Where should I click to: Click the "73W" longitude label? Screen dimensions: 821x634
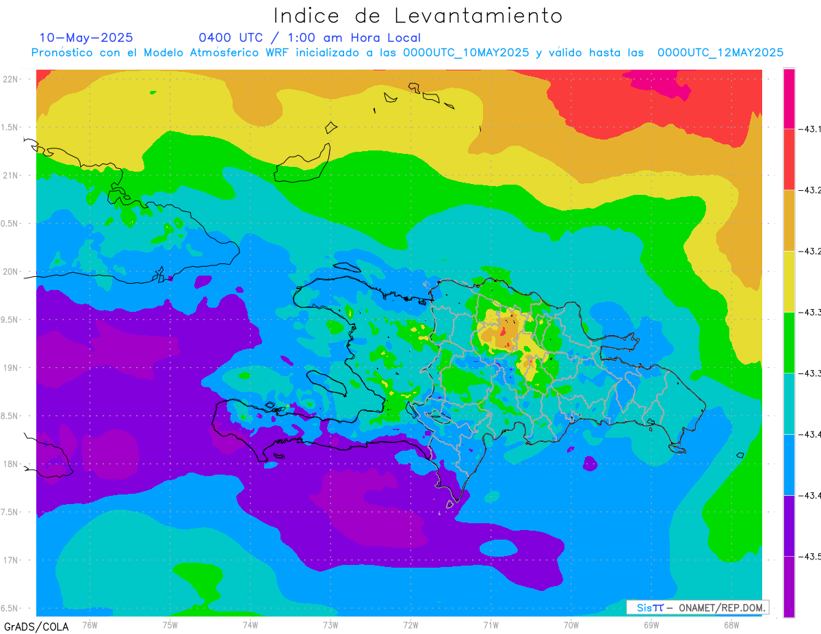(x=330, y=624)
